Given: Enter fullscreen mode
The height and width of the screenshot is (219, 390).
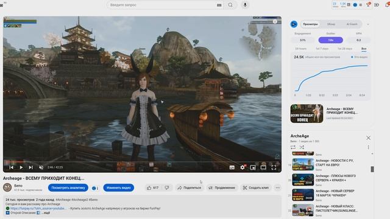Looking at the screenshot, I should [274, 168].
